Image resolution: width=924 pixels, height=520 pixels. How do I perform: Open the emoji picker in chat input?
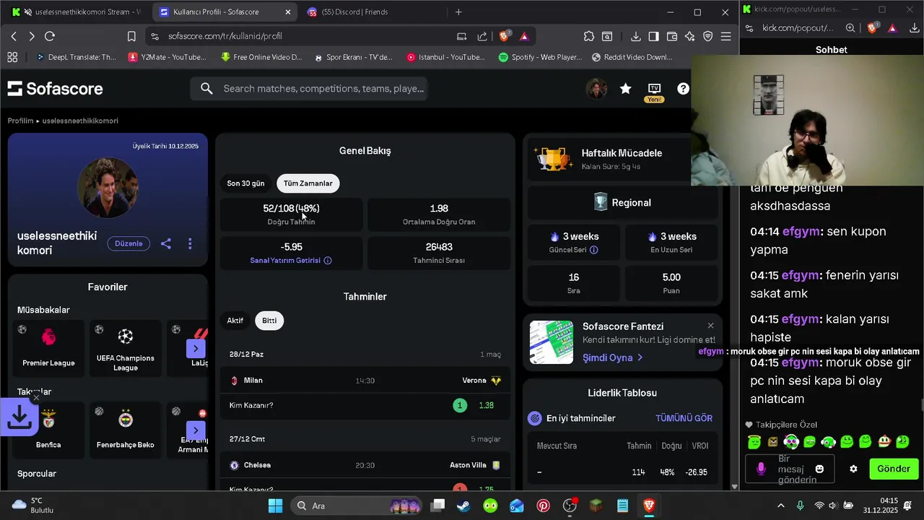819,469
